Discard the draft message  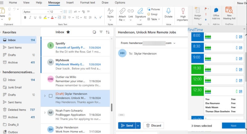(153, 125)
